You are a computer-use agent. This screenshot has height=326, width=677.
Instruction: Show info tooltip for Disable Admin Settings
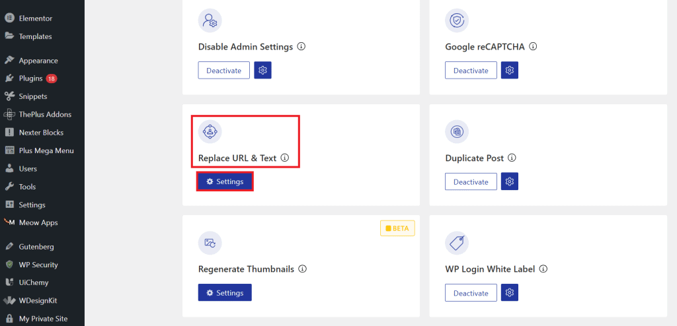click(301, 46)
